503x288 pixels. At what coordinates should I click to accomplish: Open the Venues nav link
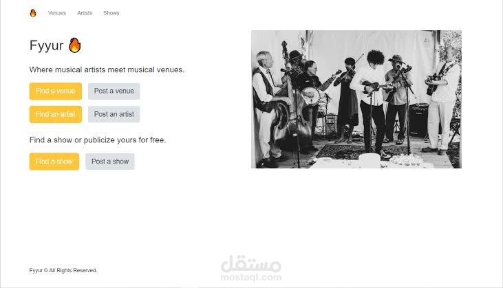point(57,13)
